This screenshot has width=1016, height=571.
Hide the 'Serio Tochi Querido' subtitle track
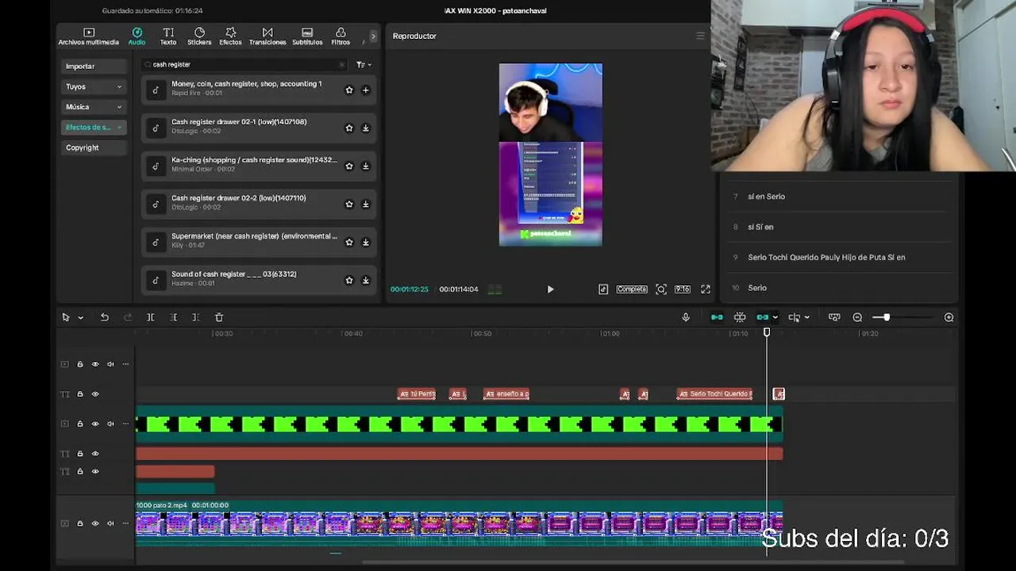point(95,394)
